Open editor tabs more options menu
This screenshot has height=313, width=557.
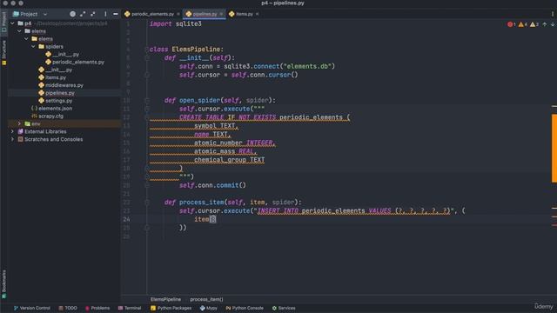tap(553, 14)
